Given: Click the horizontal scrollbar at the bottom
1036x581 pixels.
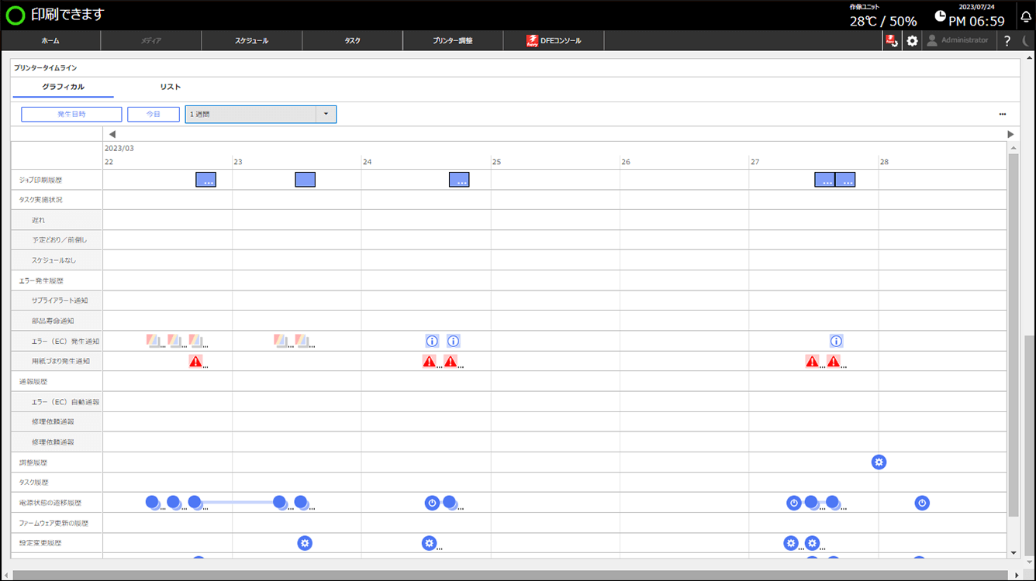Looking at the screenshot, I should pos(512,575).
